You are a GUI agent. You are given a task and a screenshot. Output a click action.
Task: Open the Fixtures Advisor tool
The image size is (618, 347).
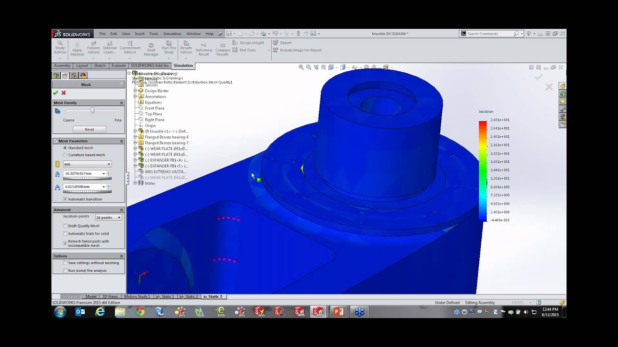94,47
